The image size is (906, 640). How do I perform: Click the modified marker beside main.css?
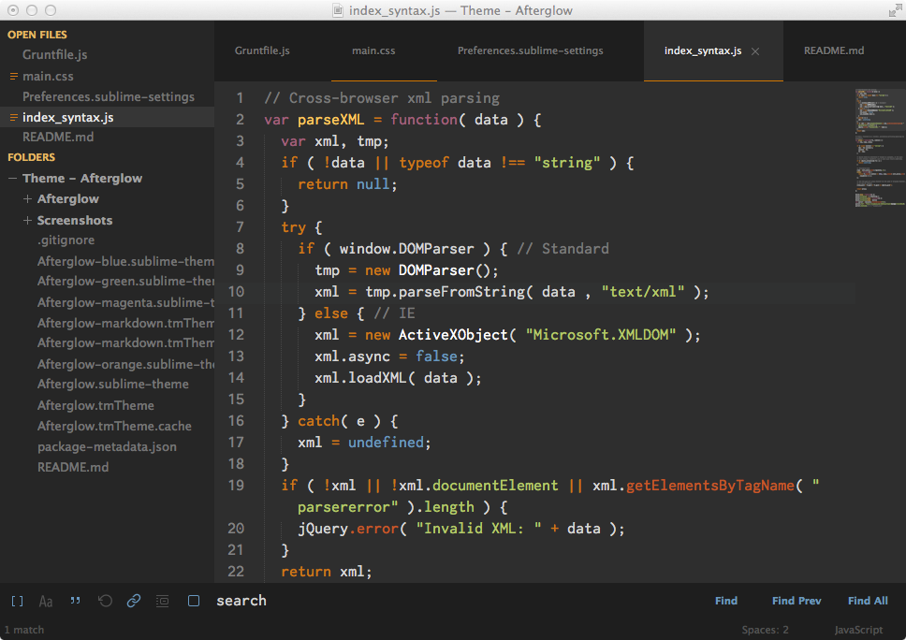(13, 76)
